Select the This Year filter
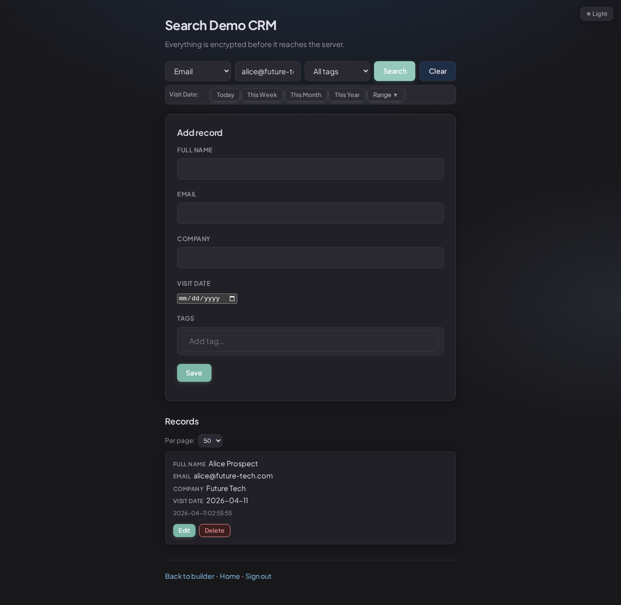This screenshot has height=605, width=621. click(347, 95)
